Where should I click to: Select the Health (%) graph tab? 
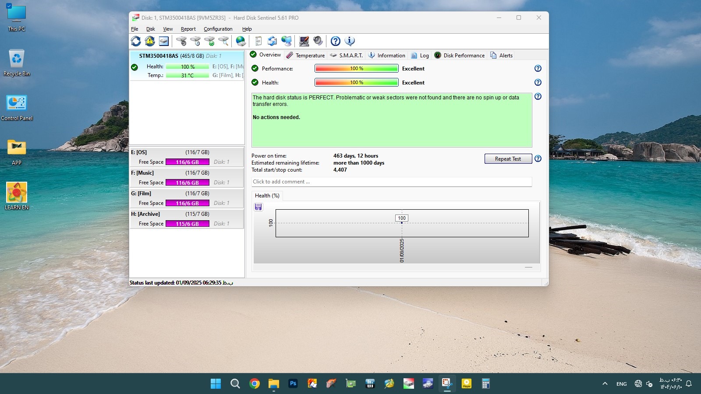(x=267, y=196)
